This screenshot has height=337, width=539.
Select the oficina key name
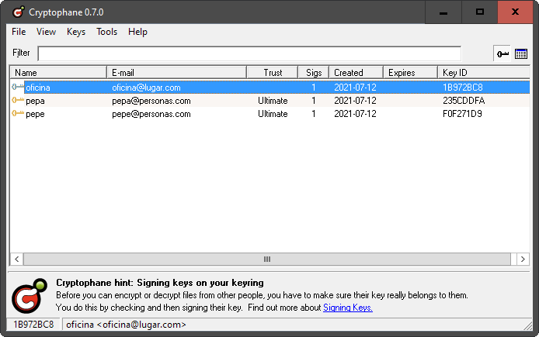(x=38, y=88)
